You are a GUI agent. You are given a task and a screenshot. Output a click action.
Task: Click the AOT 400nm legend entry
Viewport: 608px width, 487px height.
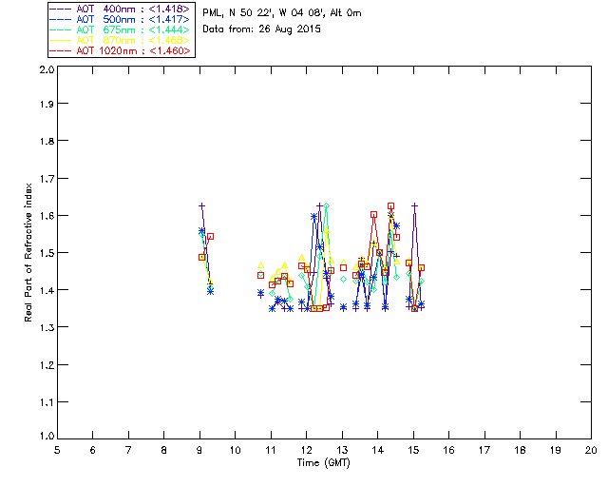click(120, 9)
